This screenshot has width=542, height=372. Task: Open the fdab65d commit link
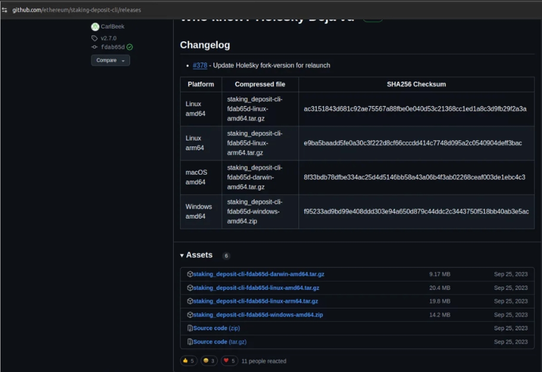click(x=112, y=47)
